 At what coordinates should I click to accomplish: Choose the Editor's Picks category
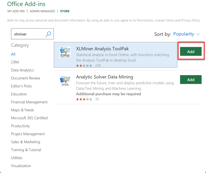pos(21,86)
